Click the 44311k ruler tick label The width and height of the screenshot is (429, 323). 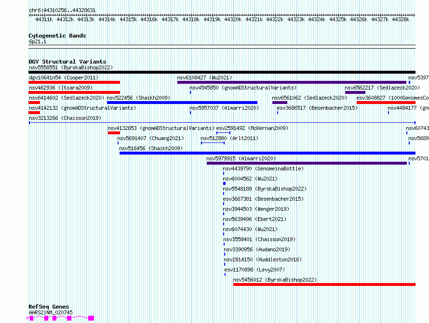coord(44,19)
